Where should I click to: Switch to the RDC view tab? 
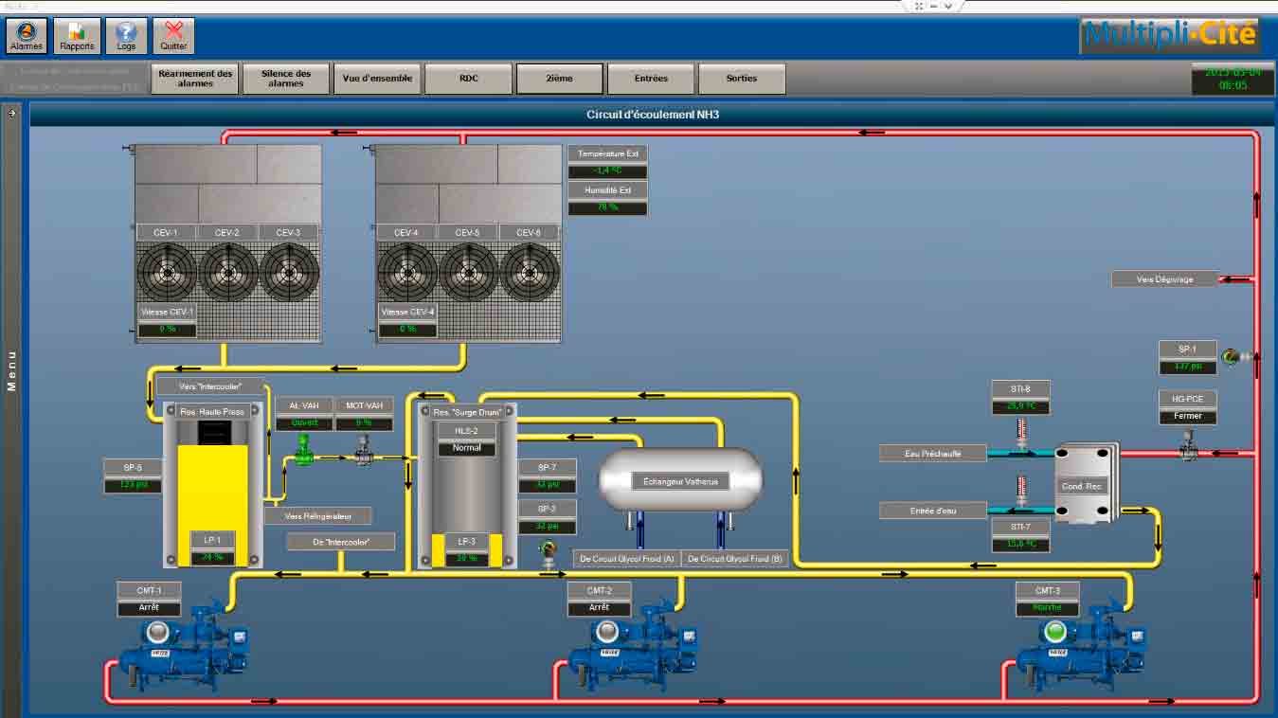[x=468, y=79]
